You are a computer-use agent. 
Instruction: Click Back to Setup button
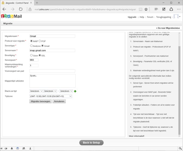[91, 143]
